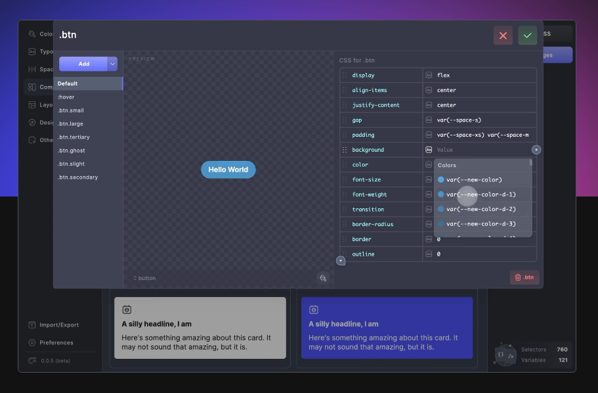Viewport: 598px width, 393px height.
Task: Click the preview background paint icon
Action: pyautogui.click(x=322, y=278)
